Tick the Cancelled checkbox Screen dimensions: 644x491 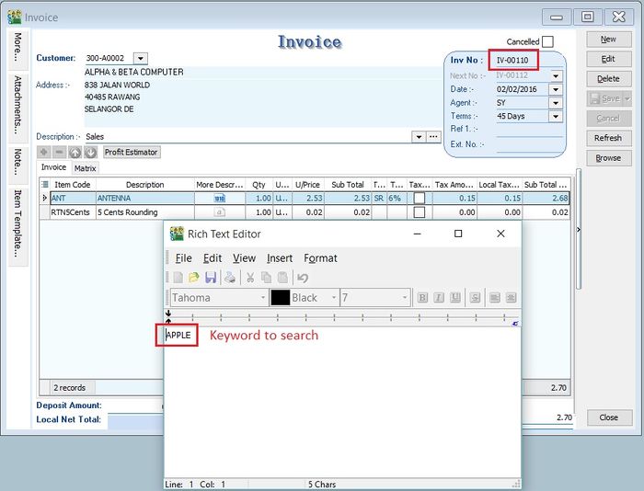[x=547, y=41]
